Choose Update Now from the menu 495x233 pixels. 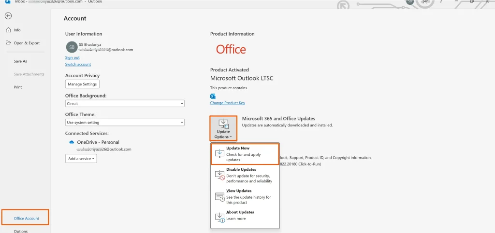pyautogui.click(x=245, y=154)
